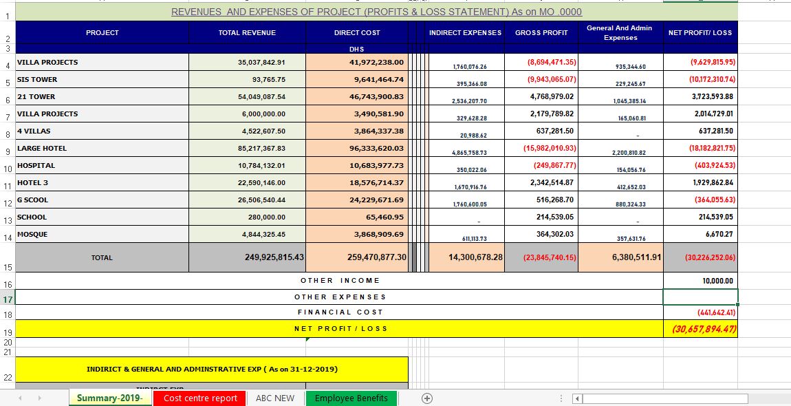The width and height of the screenshot is (791, 406).
Task: Go to previous sheet using left navigation arrow
Action: 20,398
